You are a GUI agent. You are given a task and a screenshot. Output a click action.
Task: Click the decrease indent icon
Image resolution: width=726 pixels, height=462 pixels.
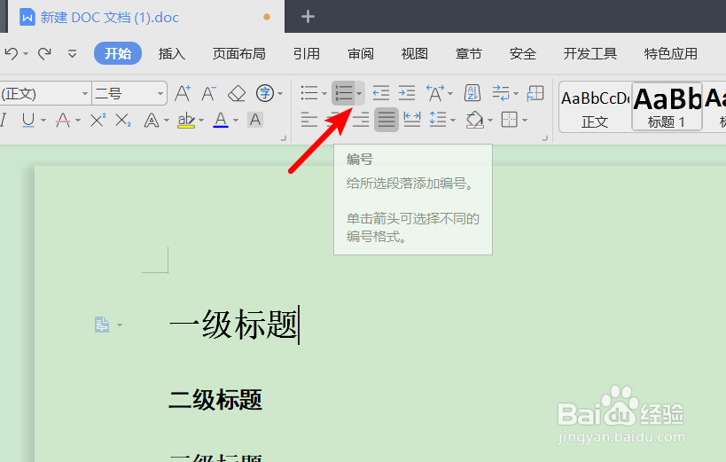coord(381,93)
